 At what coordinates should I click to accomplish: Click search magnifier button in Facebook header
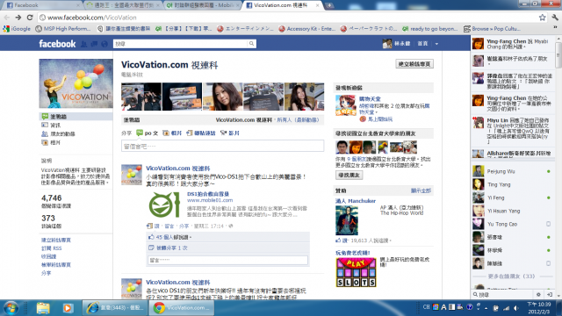(x=252, y=44)
